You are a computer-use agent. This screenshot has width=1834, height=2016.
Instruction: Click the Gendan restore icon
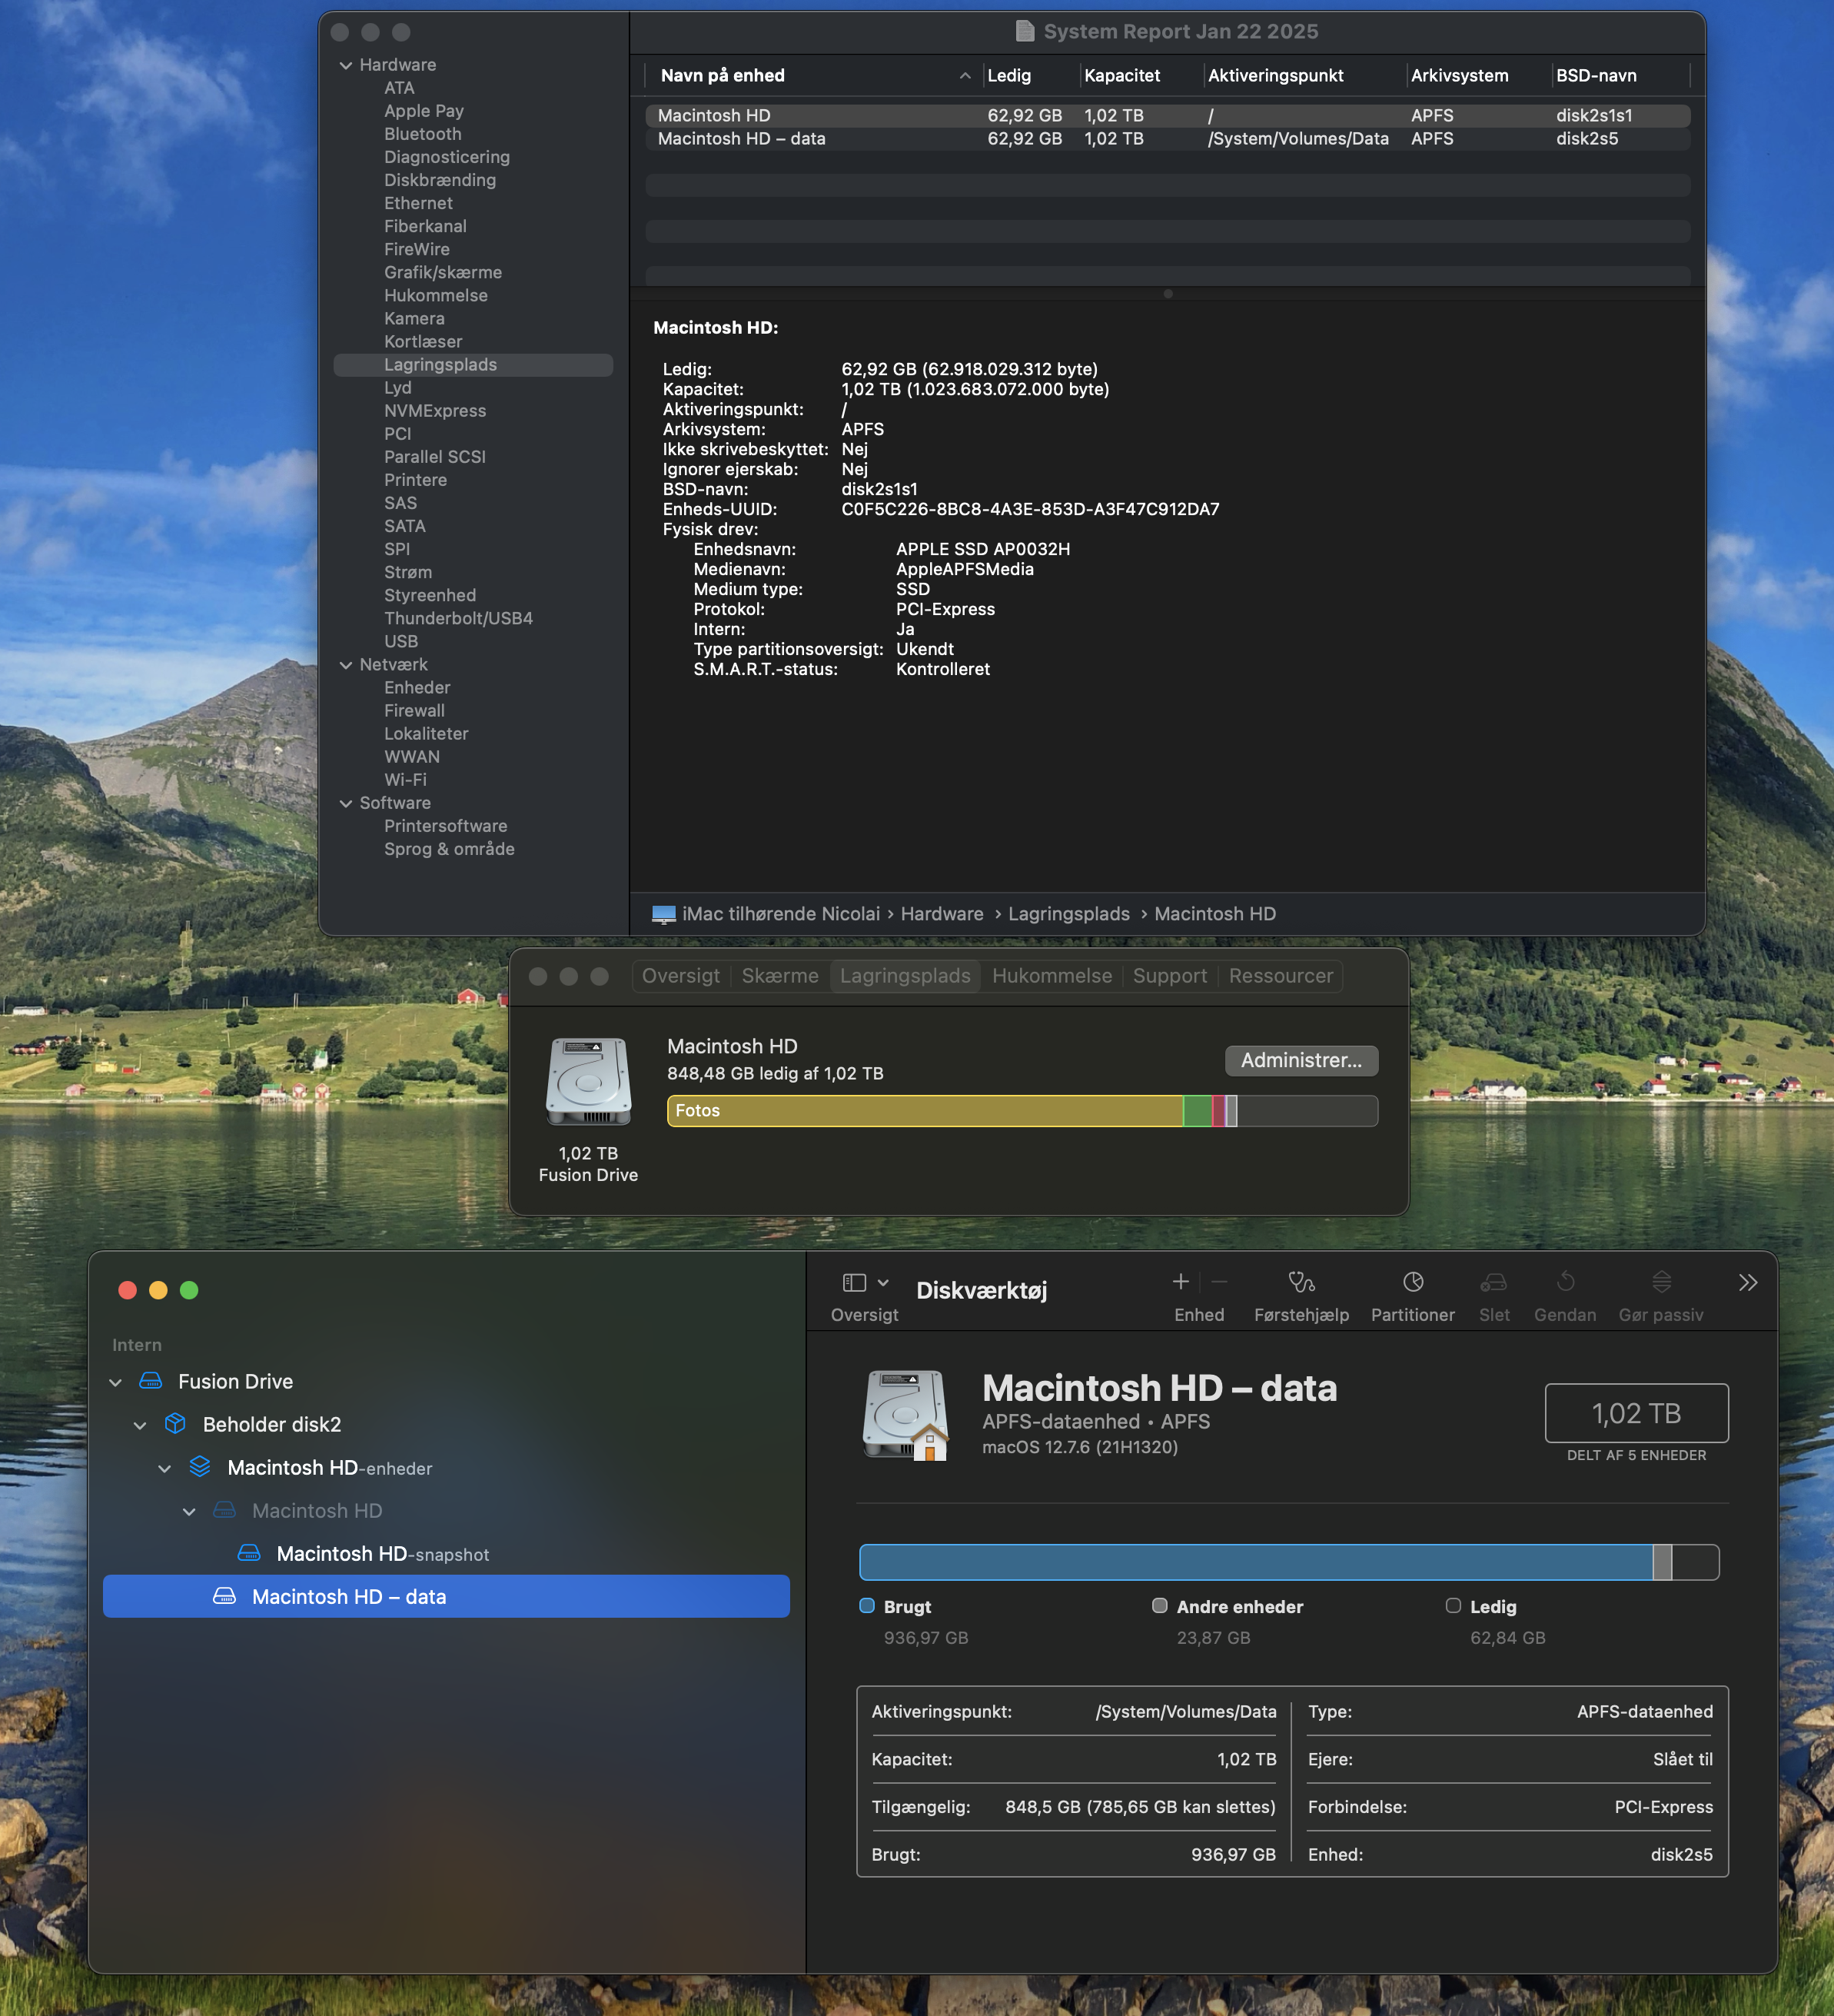click(1565, 1282)
